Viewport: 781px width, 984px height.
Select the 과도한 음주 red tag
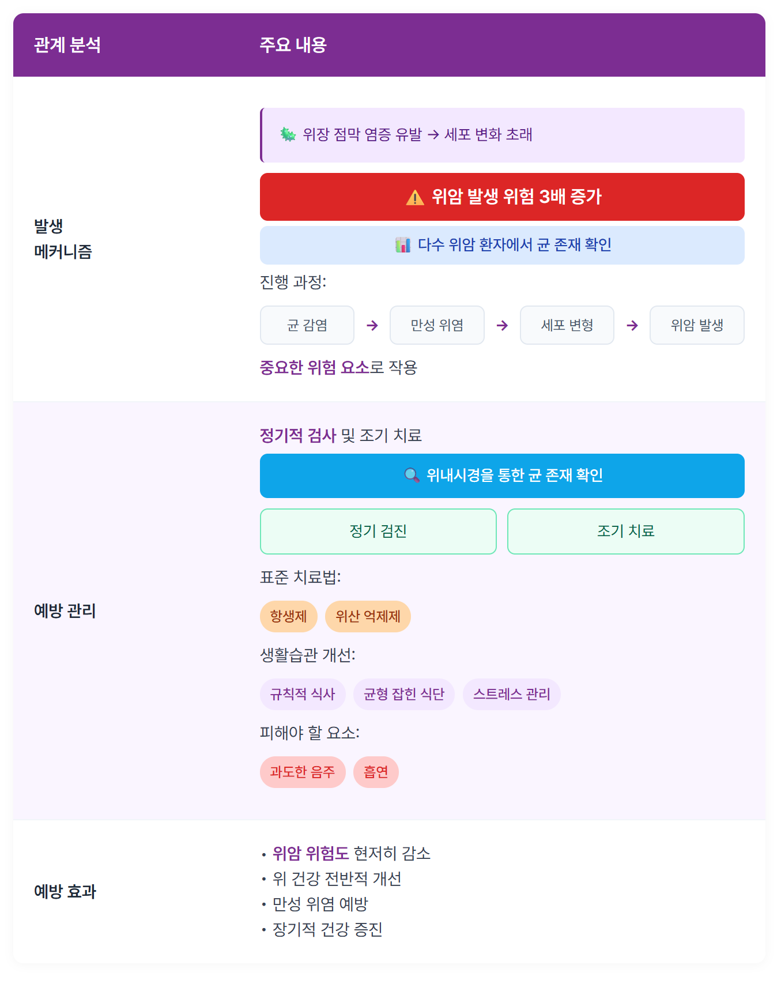click(303, 772)
